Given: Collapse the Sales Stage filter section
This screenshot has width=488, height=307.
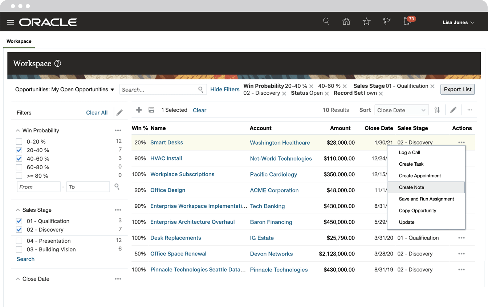Looking at the screenshot, I should click(x=18, y=210).
